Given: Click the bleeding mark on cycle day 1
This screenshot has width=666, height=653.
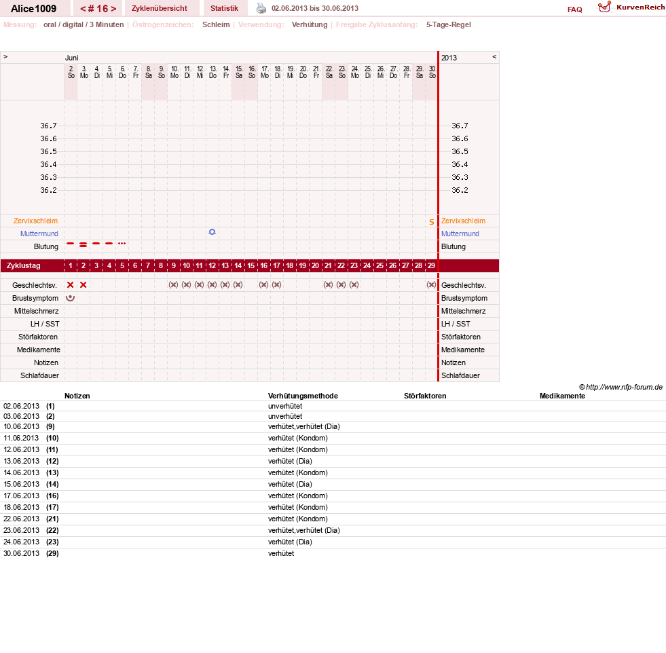Looking at the screenshot, I should pyautogui.click(x=71, y=243).
